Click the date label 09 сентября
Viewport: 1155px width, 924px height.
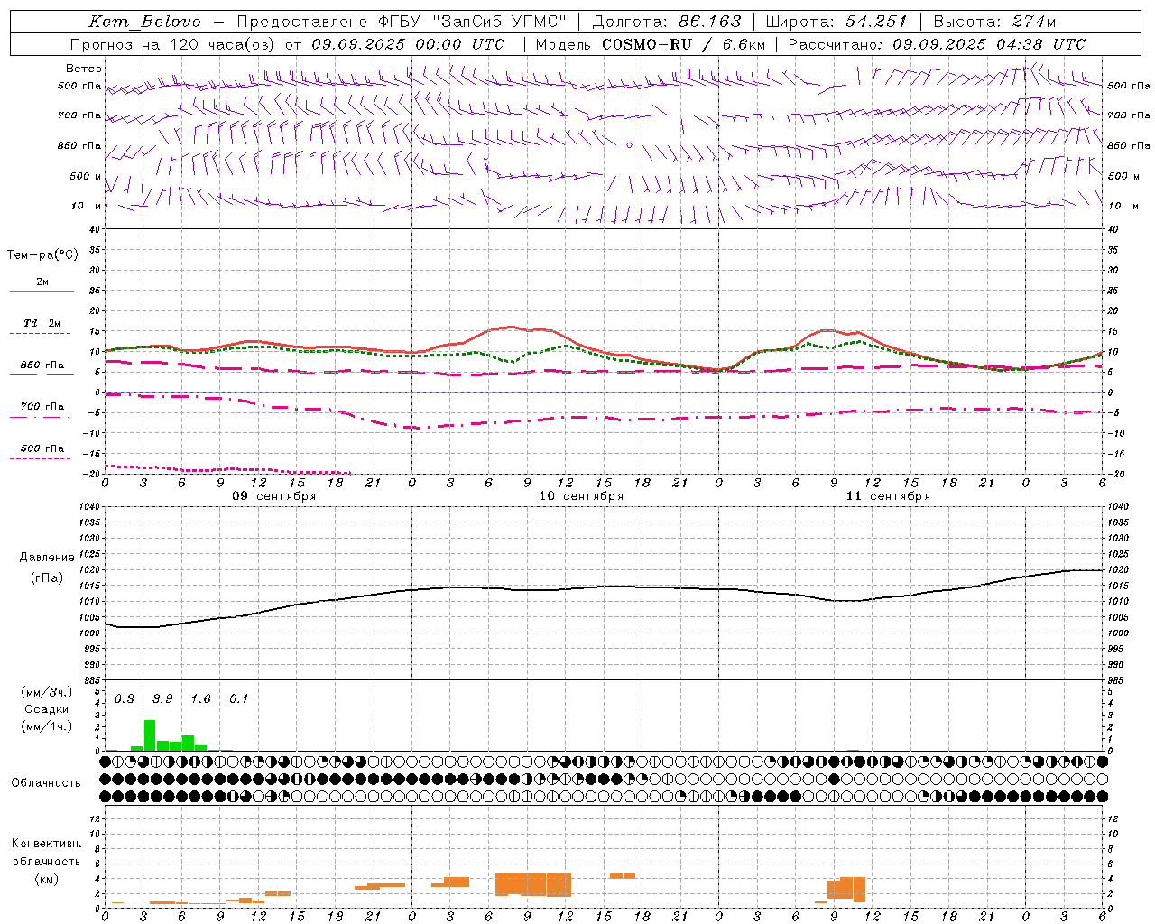pyautogui.click(x=274, y=496)
